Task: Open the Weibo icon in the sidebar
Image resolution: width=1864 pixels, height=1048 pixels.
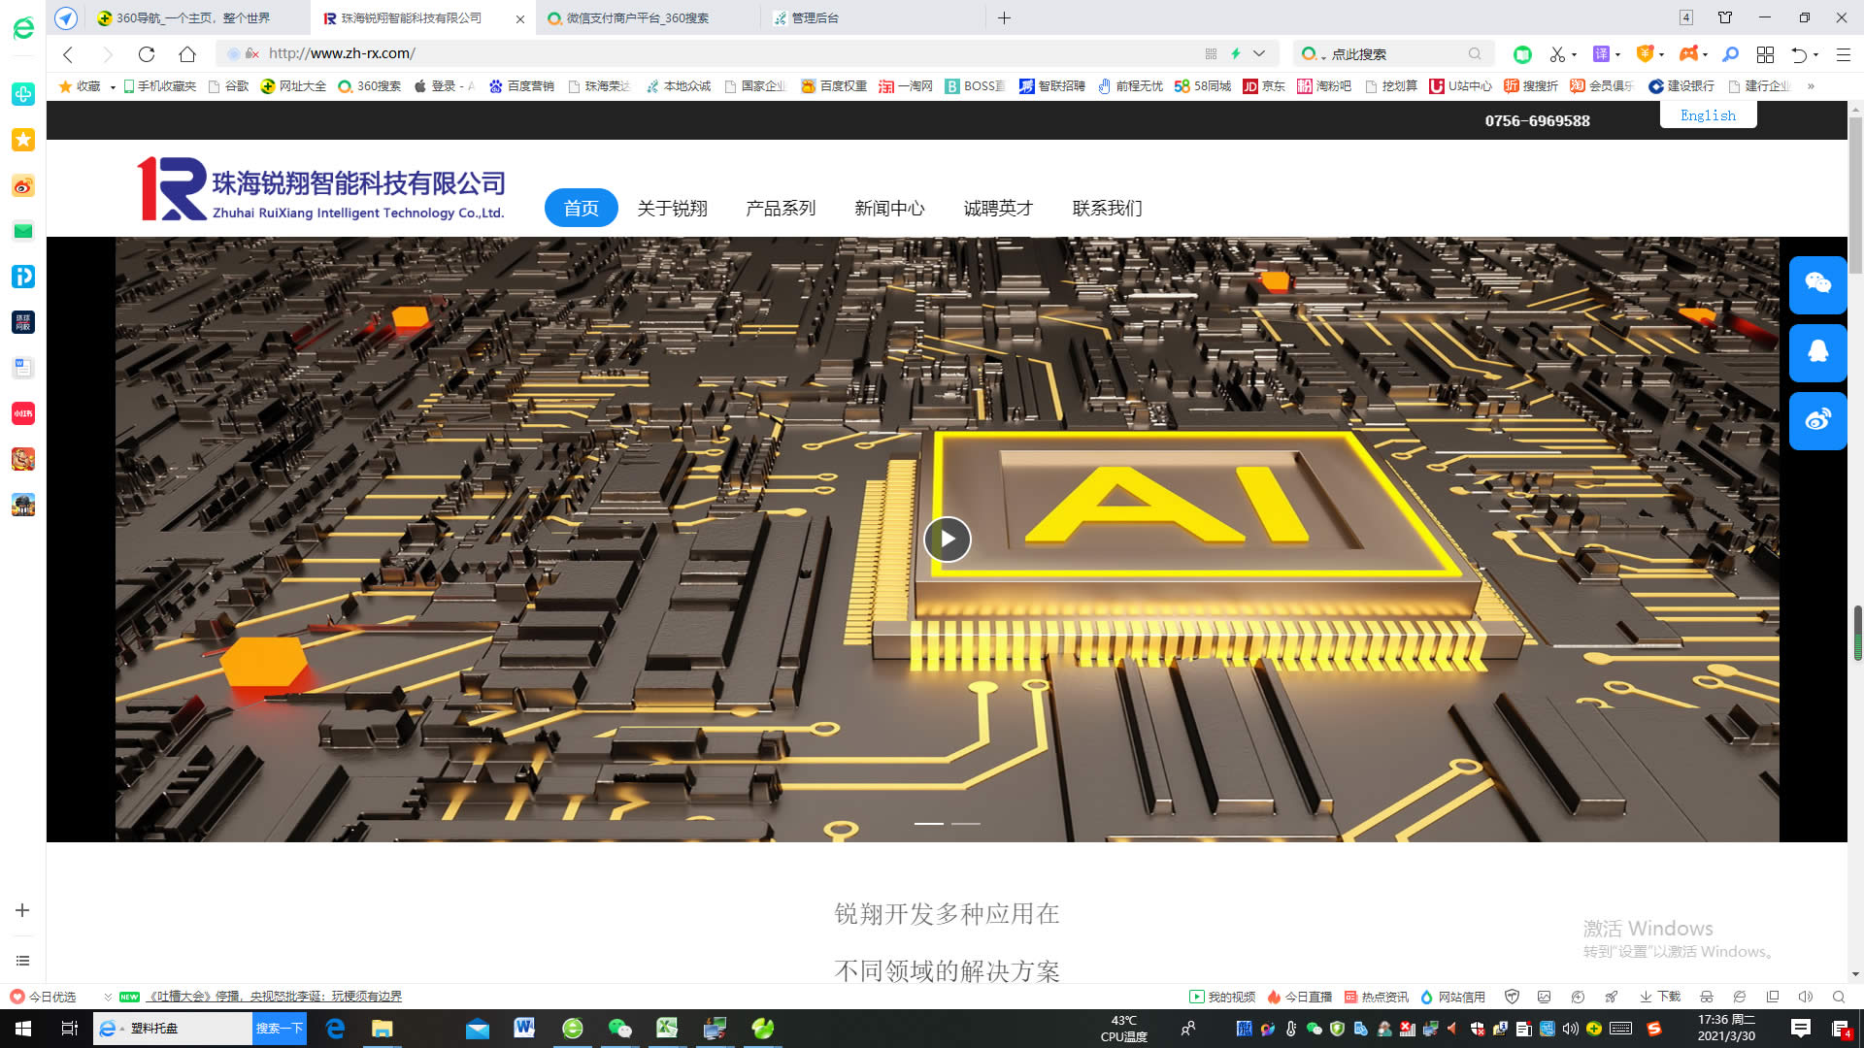Action: coord(23,185)
